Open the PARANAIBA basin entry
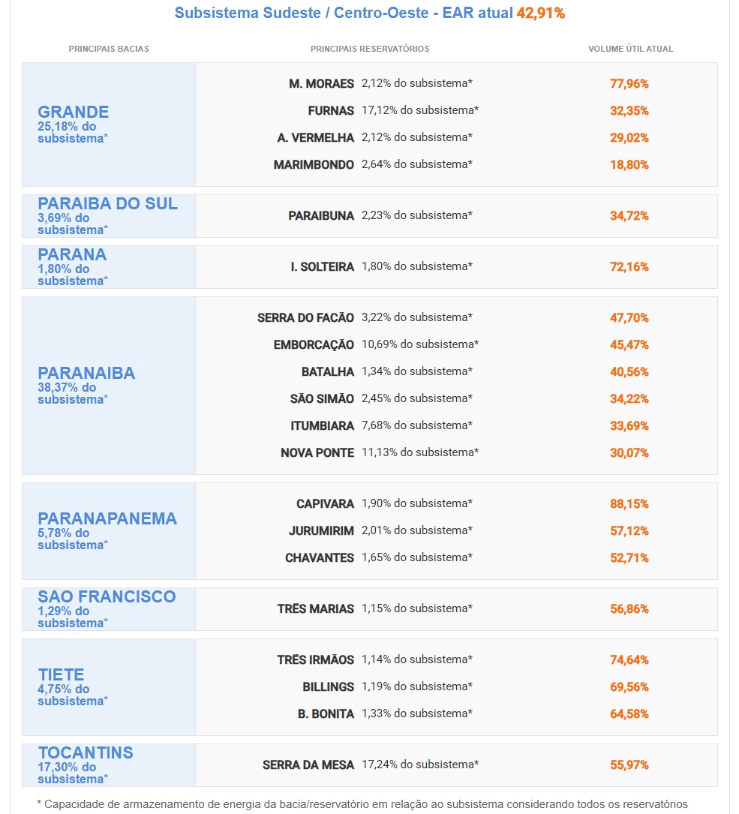The width and height of the screenshot is (739, 814). [86, 374]
